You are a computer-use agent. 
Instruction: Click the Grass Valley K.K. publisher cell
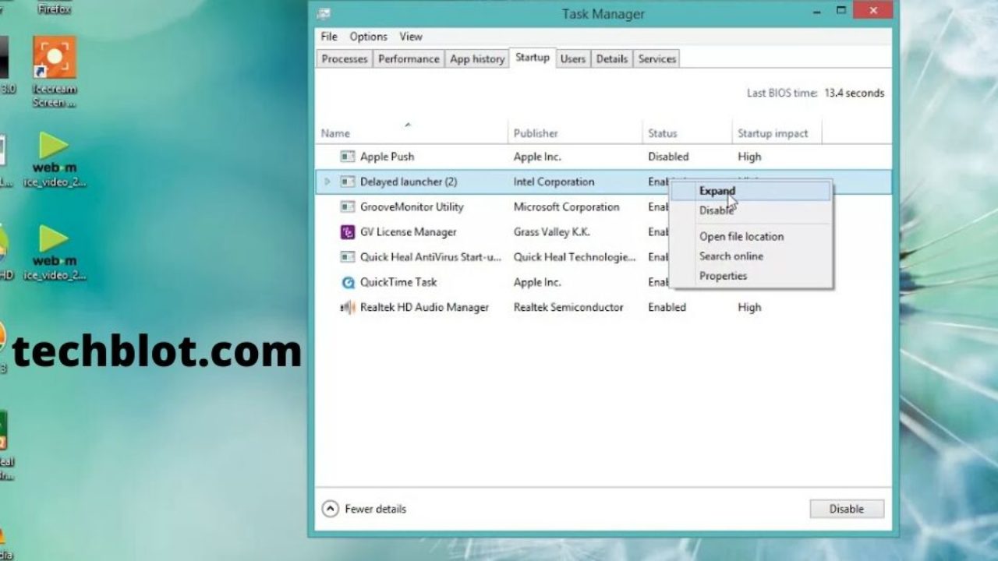tap(552, 231)
